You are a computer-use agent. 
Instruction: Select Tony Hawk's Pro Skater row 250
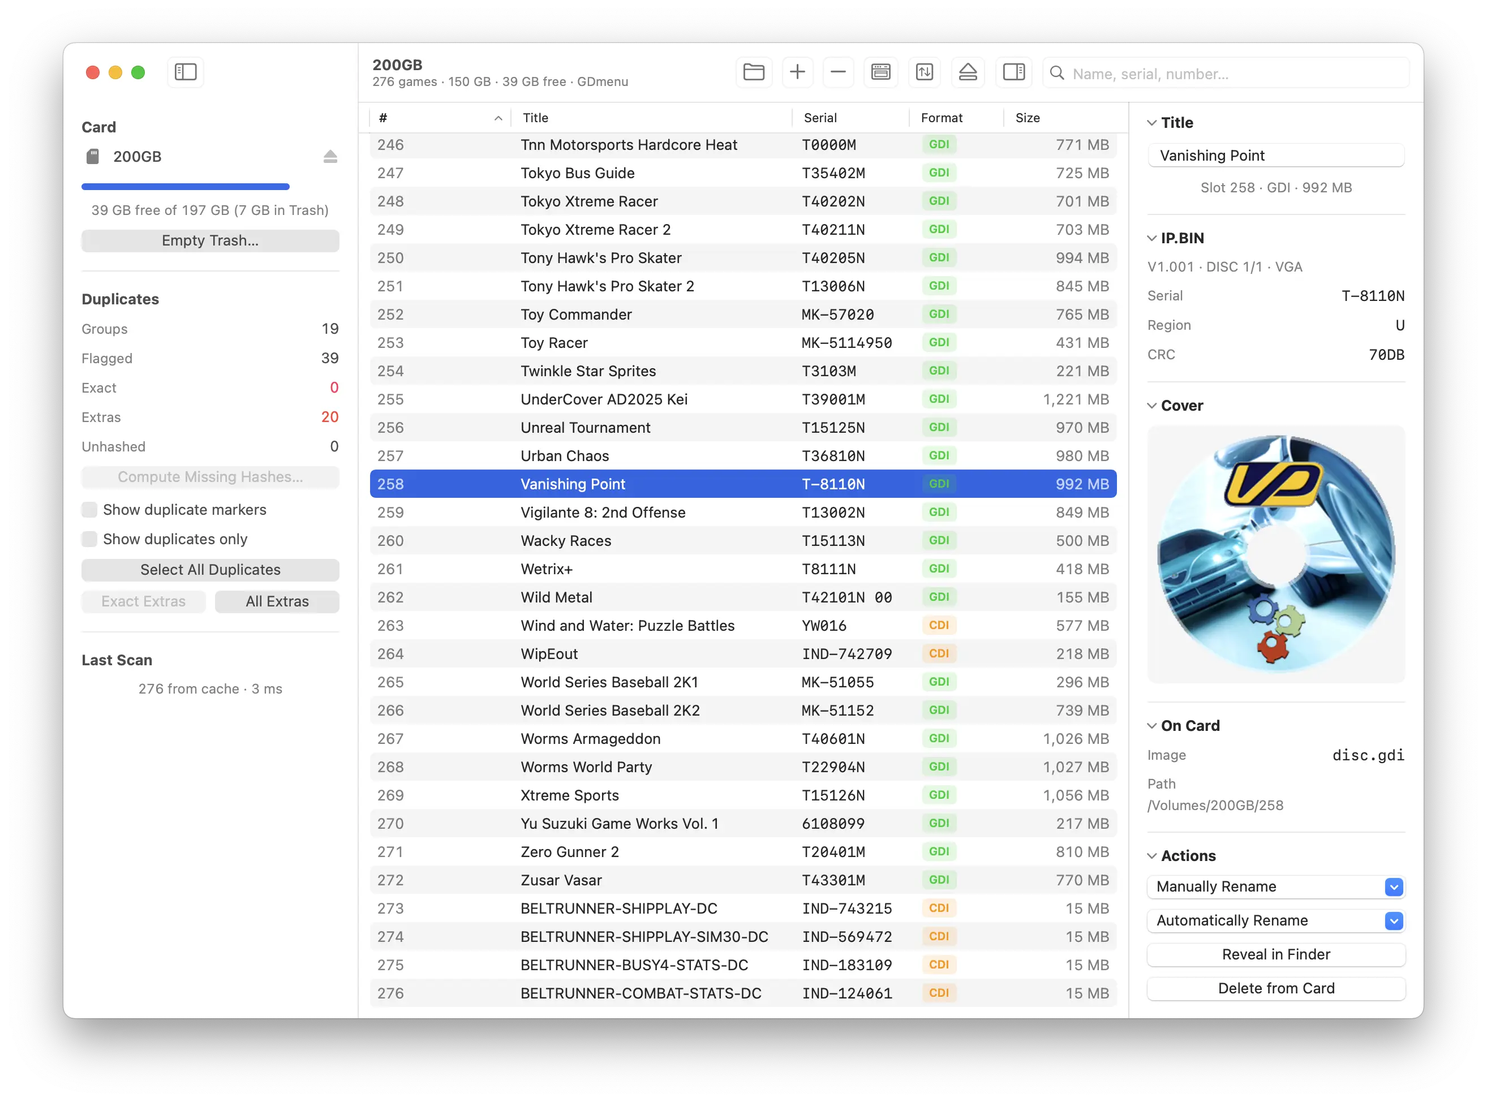(742, 258)
